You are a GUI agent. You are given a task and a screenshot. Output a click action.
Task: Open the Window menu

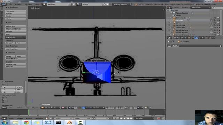[x=29, y=5]
